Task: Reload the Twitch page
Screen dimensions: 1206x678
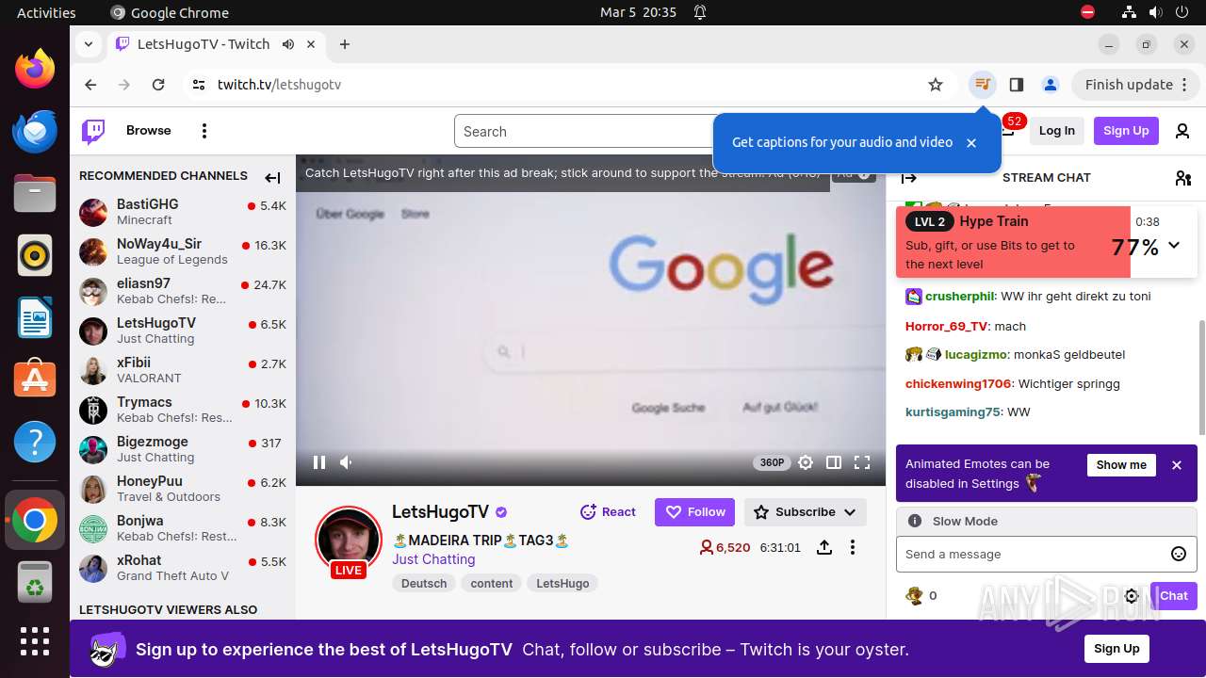Action: point(158,85)
